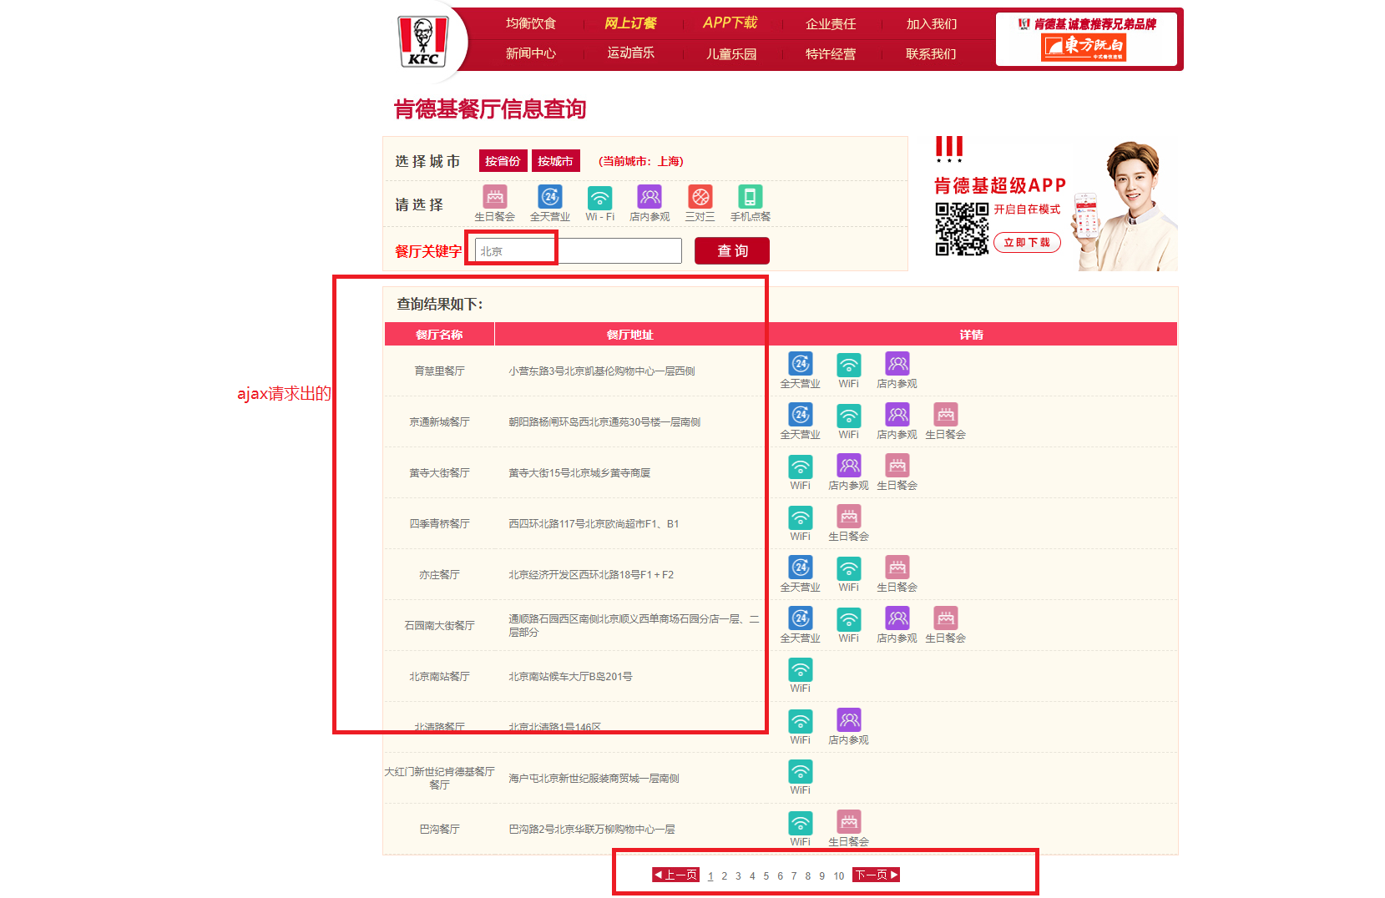Click 店内参观 icon in 北清路餐厅 row

(849, 720)
